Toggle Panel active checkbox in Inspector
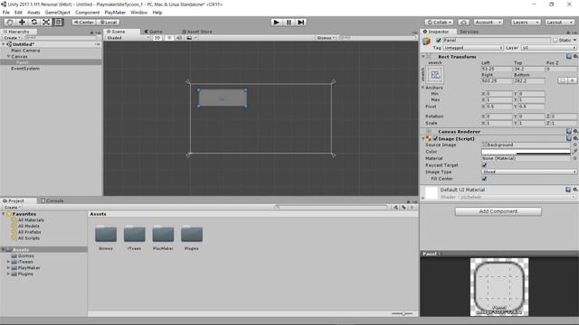 438,40
